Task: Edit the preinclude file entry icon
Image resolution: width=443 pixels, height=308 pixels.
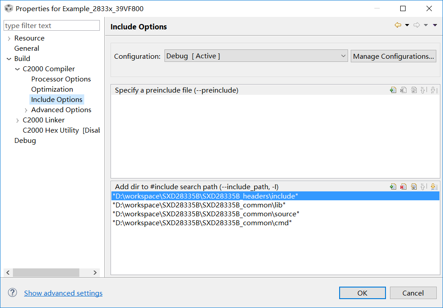Action: tap(414, 90)
